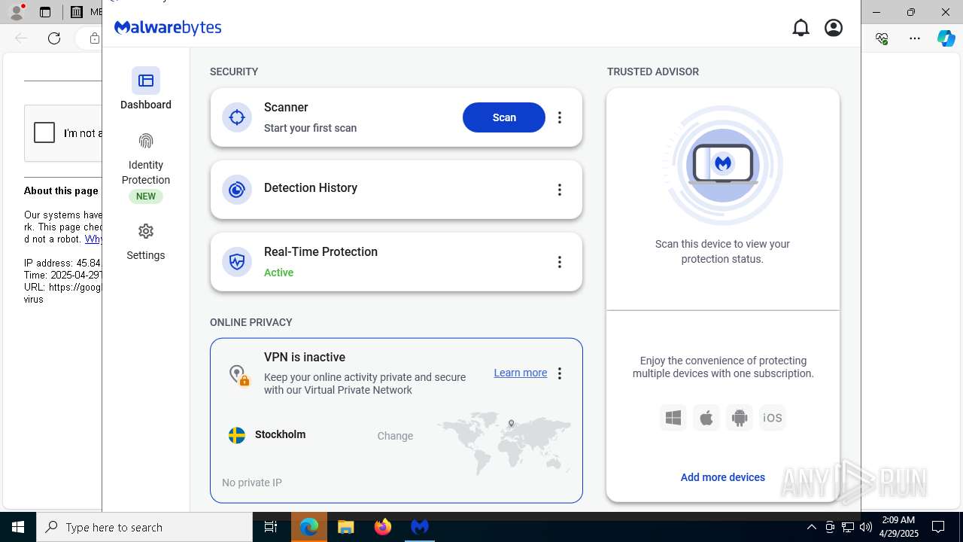Image resolution: width=963 pixels, height=542 pixels.
Task: Click the Sweden flag icon
Action: click(237, 435)
